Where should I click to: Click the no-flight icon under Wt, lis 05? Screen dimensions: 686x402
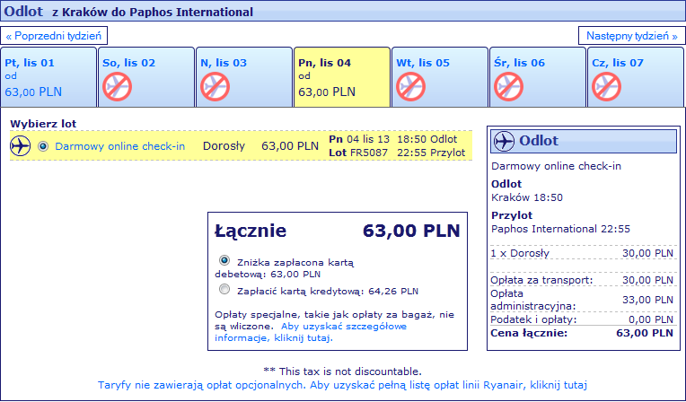[411, 87]
